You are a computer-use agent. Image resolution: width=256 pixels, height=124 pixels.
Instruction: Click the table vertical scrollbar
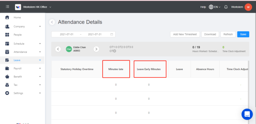(248, 92)
